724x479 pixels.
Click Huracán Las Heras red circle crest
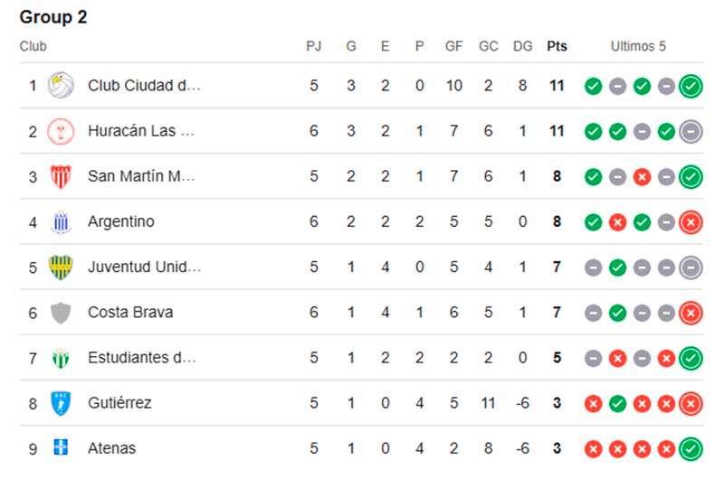coord(61,131)
